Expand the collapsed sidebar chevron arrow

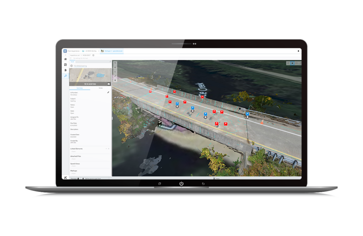click(x=65, y=55)
